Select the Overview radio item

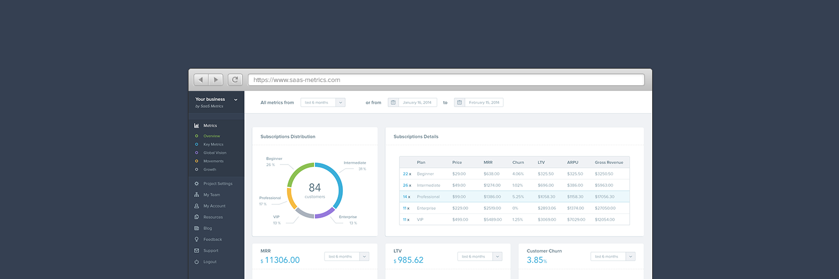point(196,136)
